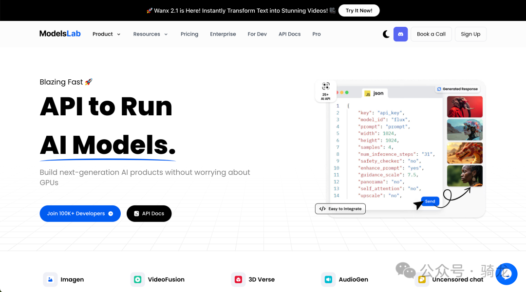Click the 3D Verse product icon
Screen dimensions: 526x292
pyautogui.click(x=238, y=280)
